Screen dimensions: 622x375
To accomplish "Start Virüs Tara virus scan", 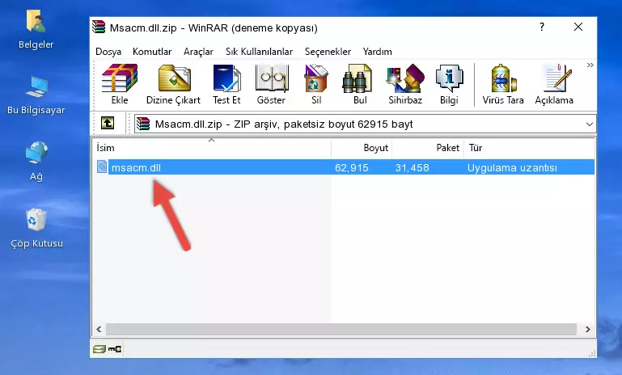I will tap(503, 84).
